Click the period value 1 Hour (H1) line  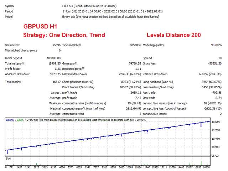pos(113,11)
